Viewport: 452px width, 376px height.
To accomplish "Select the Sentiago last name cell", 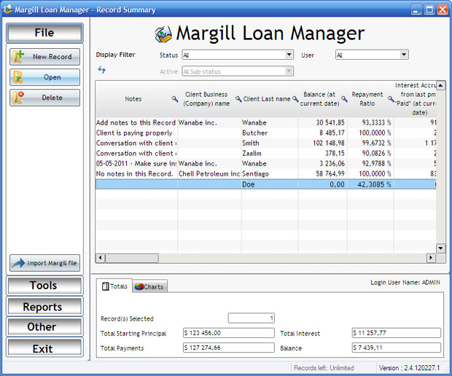I will pos(270,173).
